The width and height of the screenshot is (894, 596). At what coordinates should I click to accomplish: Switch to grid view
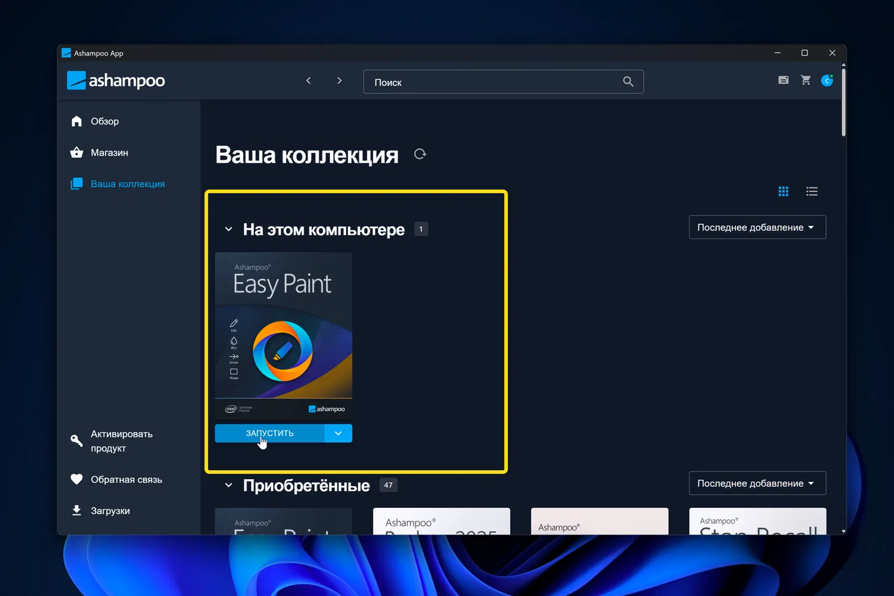(783, 191)
